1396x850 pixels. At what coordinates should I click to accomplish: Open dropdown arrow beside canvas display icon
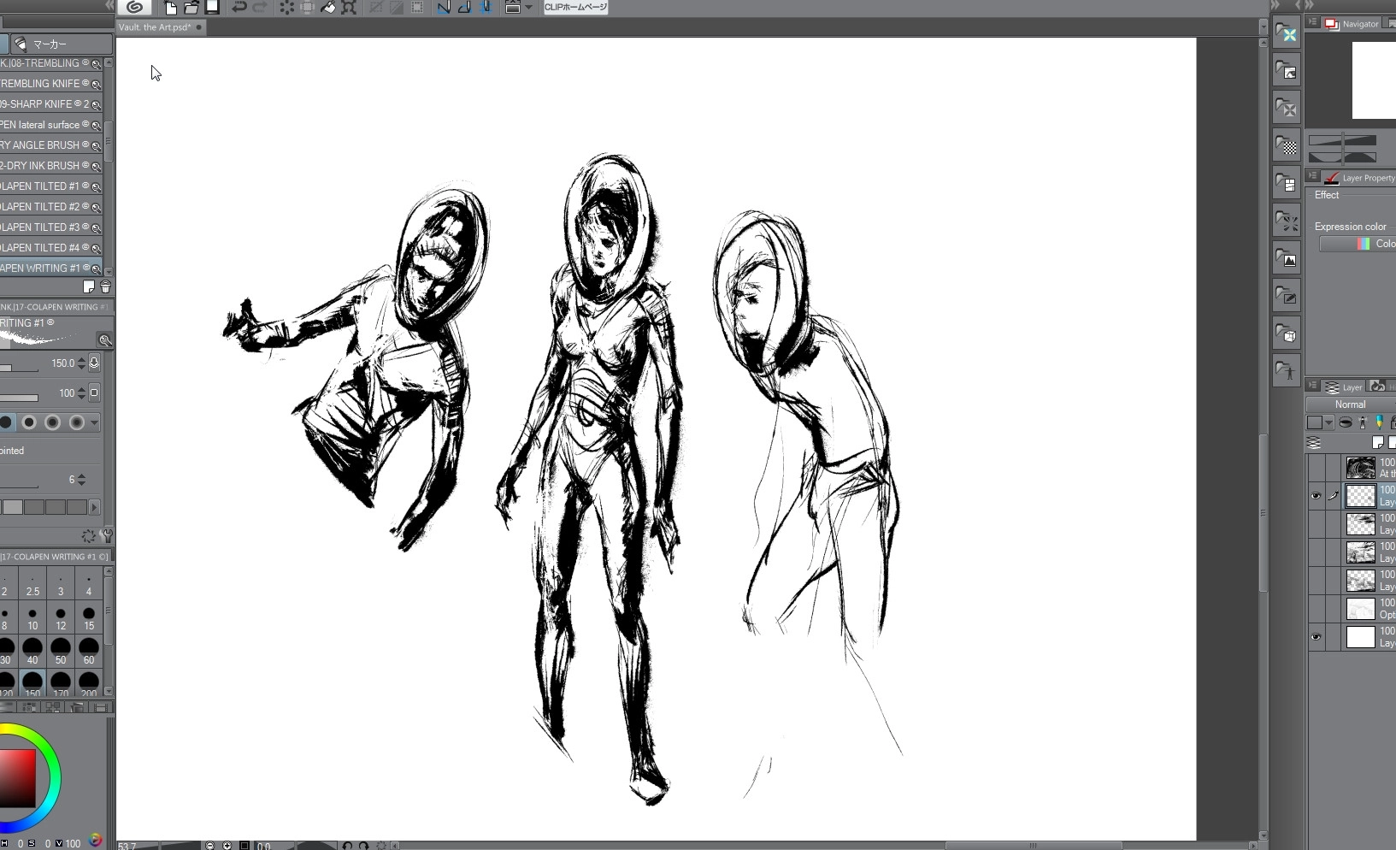click(528, 8)
